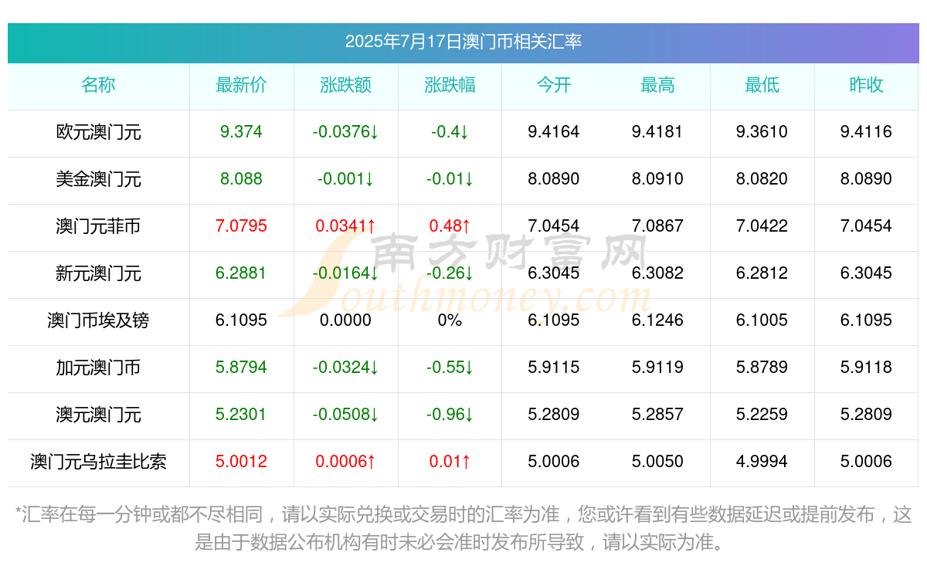Select latest price 5.0012 for 乌拉圭比索
Image resolution: width=927 pixels, height=566 pixels.
(x=242, y=462)
